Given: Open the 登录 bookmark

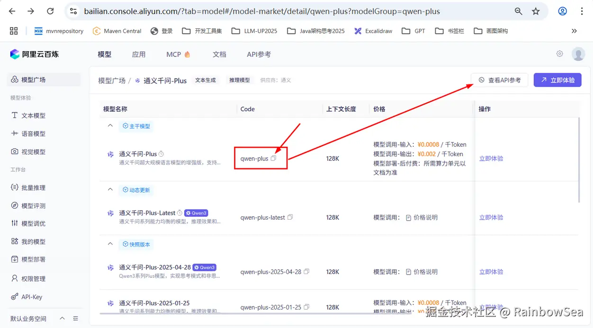Looking at the screenshot, I should coord(162,31).
